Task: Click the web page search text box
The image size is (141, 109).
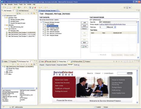Action: [122, 73]
